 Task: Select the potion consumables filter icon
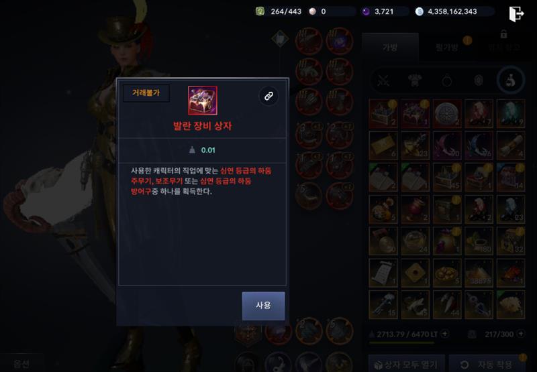pos(510,80)
